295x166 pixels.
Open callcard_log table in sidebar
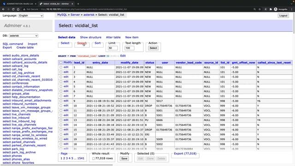tap(20, 66)
